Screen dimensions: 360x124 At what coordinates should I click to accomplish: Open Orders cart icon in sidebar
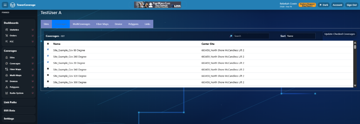[7, 36]
